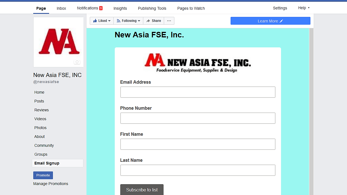Click the Email Address input field
The height and width of the screenshot is (195, 347).
coord(198,92)
